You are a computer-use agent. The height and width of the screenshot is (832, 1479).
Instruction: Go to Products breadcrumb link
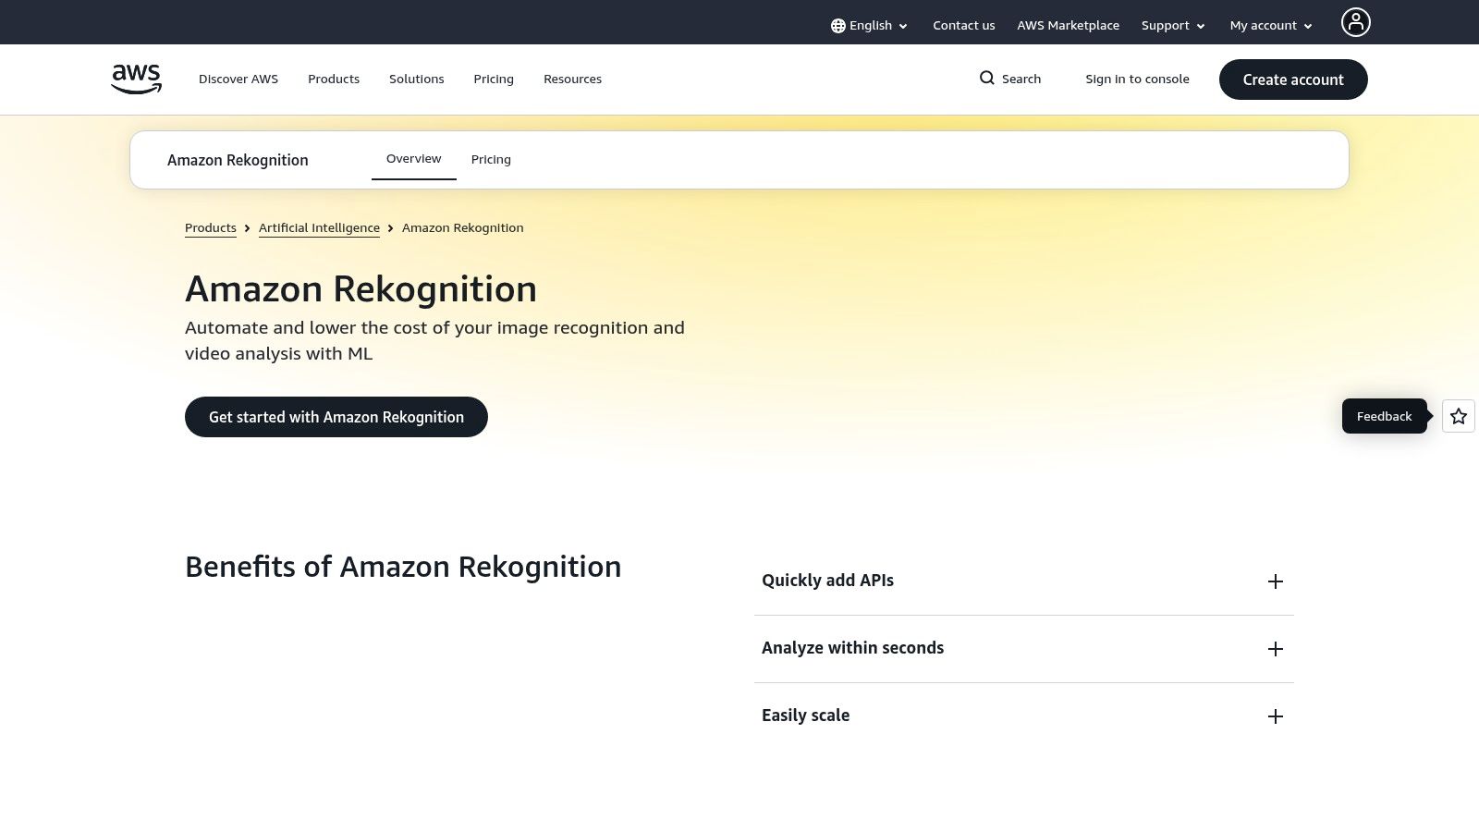click(x=211, y=228)
